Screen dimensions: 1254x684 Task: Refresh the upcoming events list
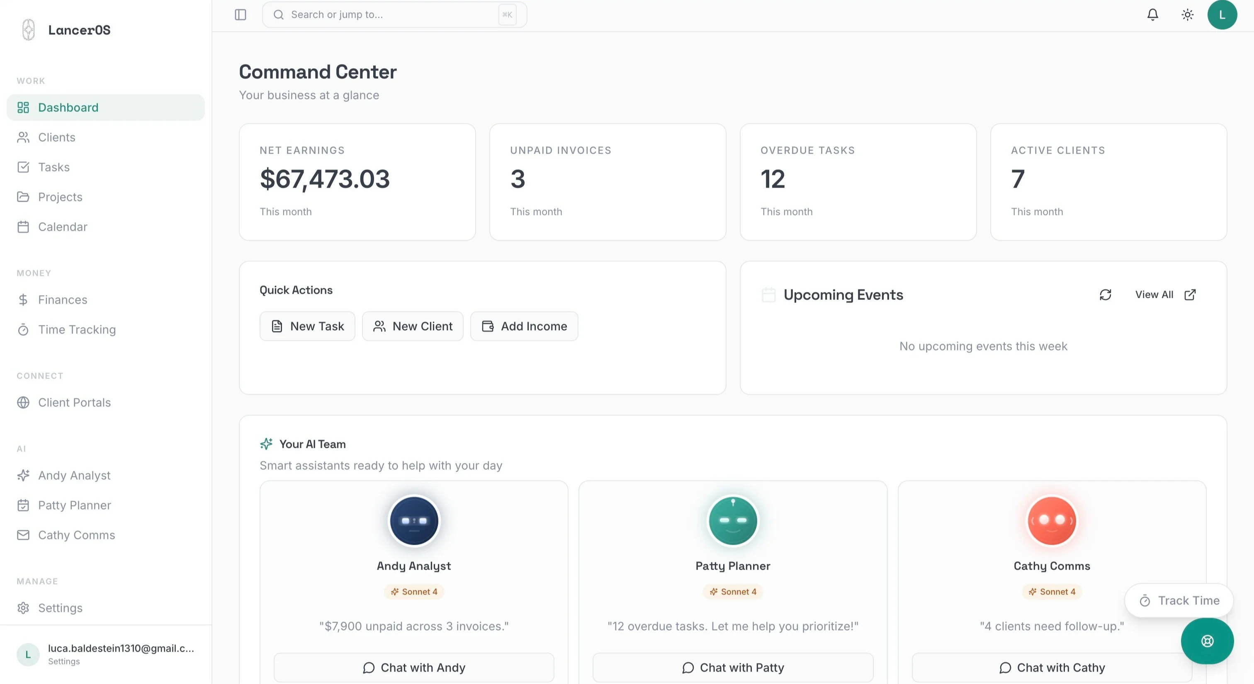[1105, 295]
